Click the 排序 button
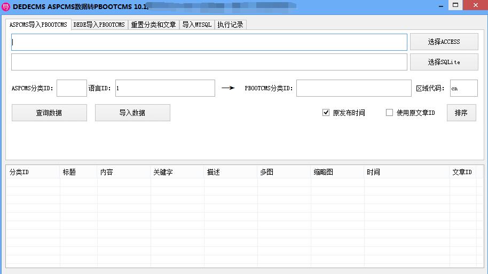The width and height of the screenshot is (488, 274). tap(461, 113)
